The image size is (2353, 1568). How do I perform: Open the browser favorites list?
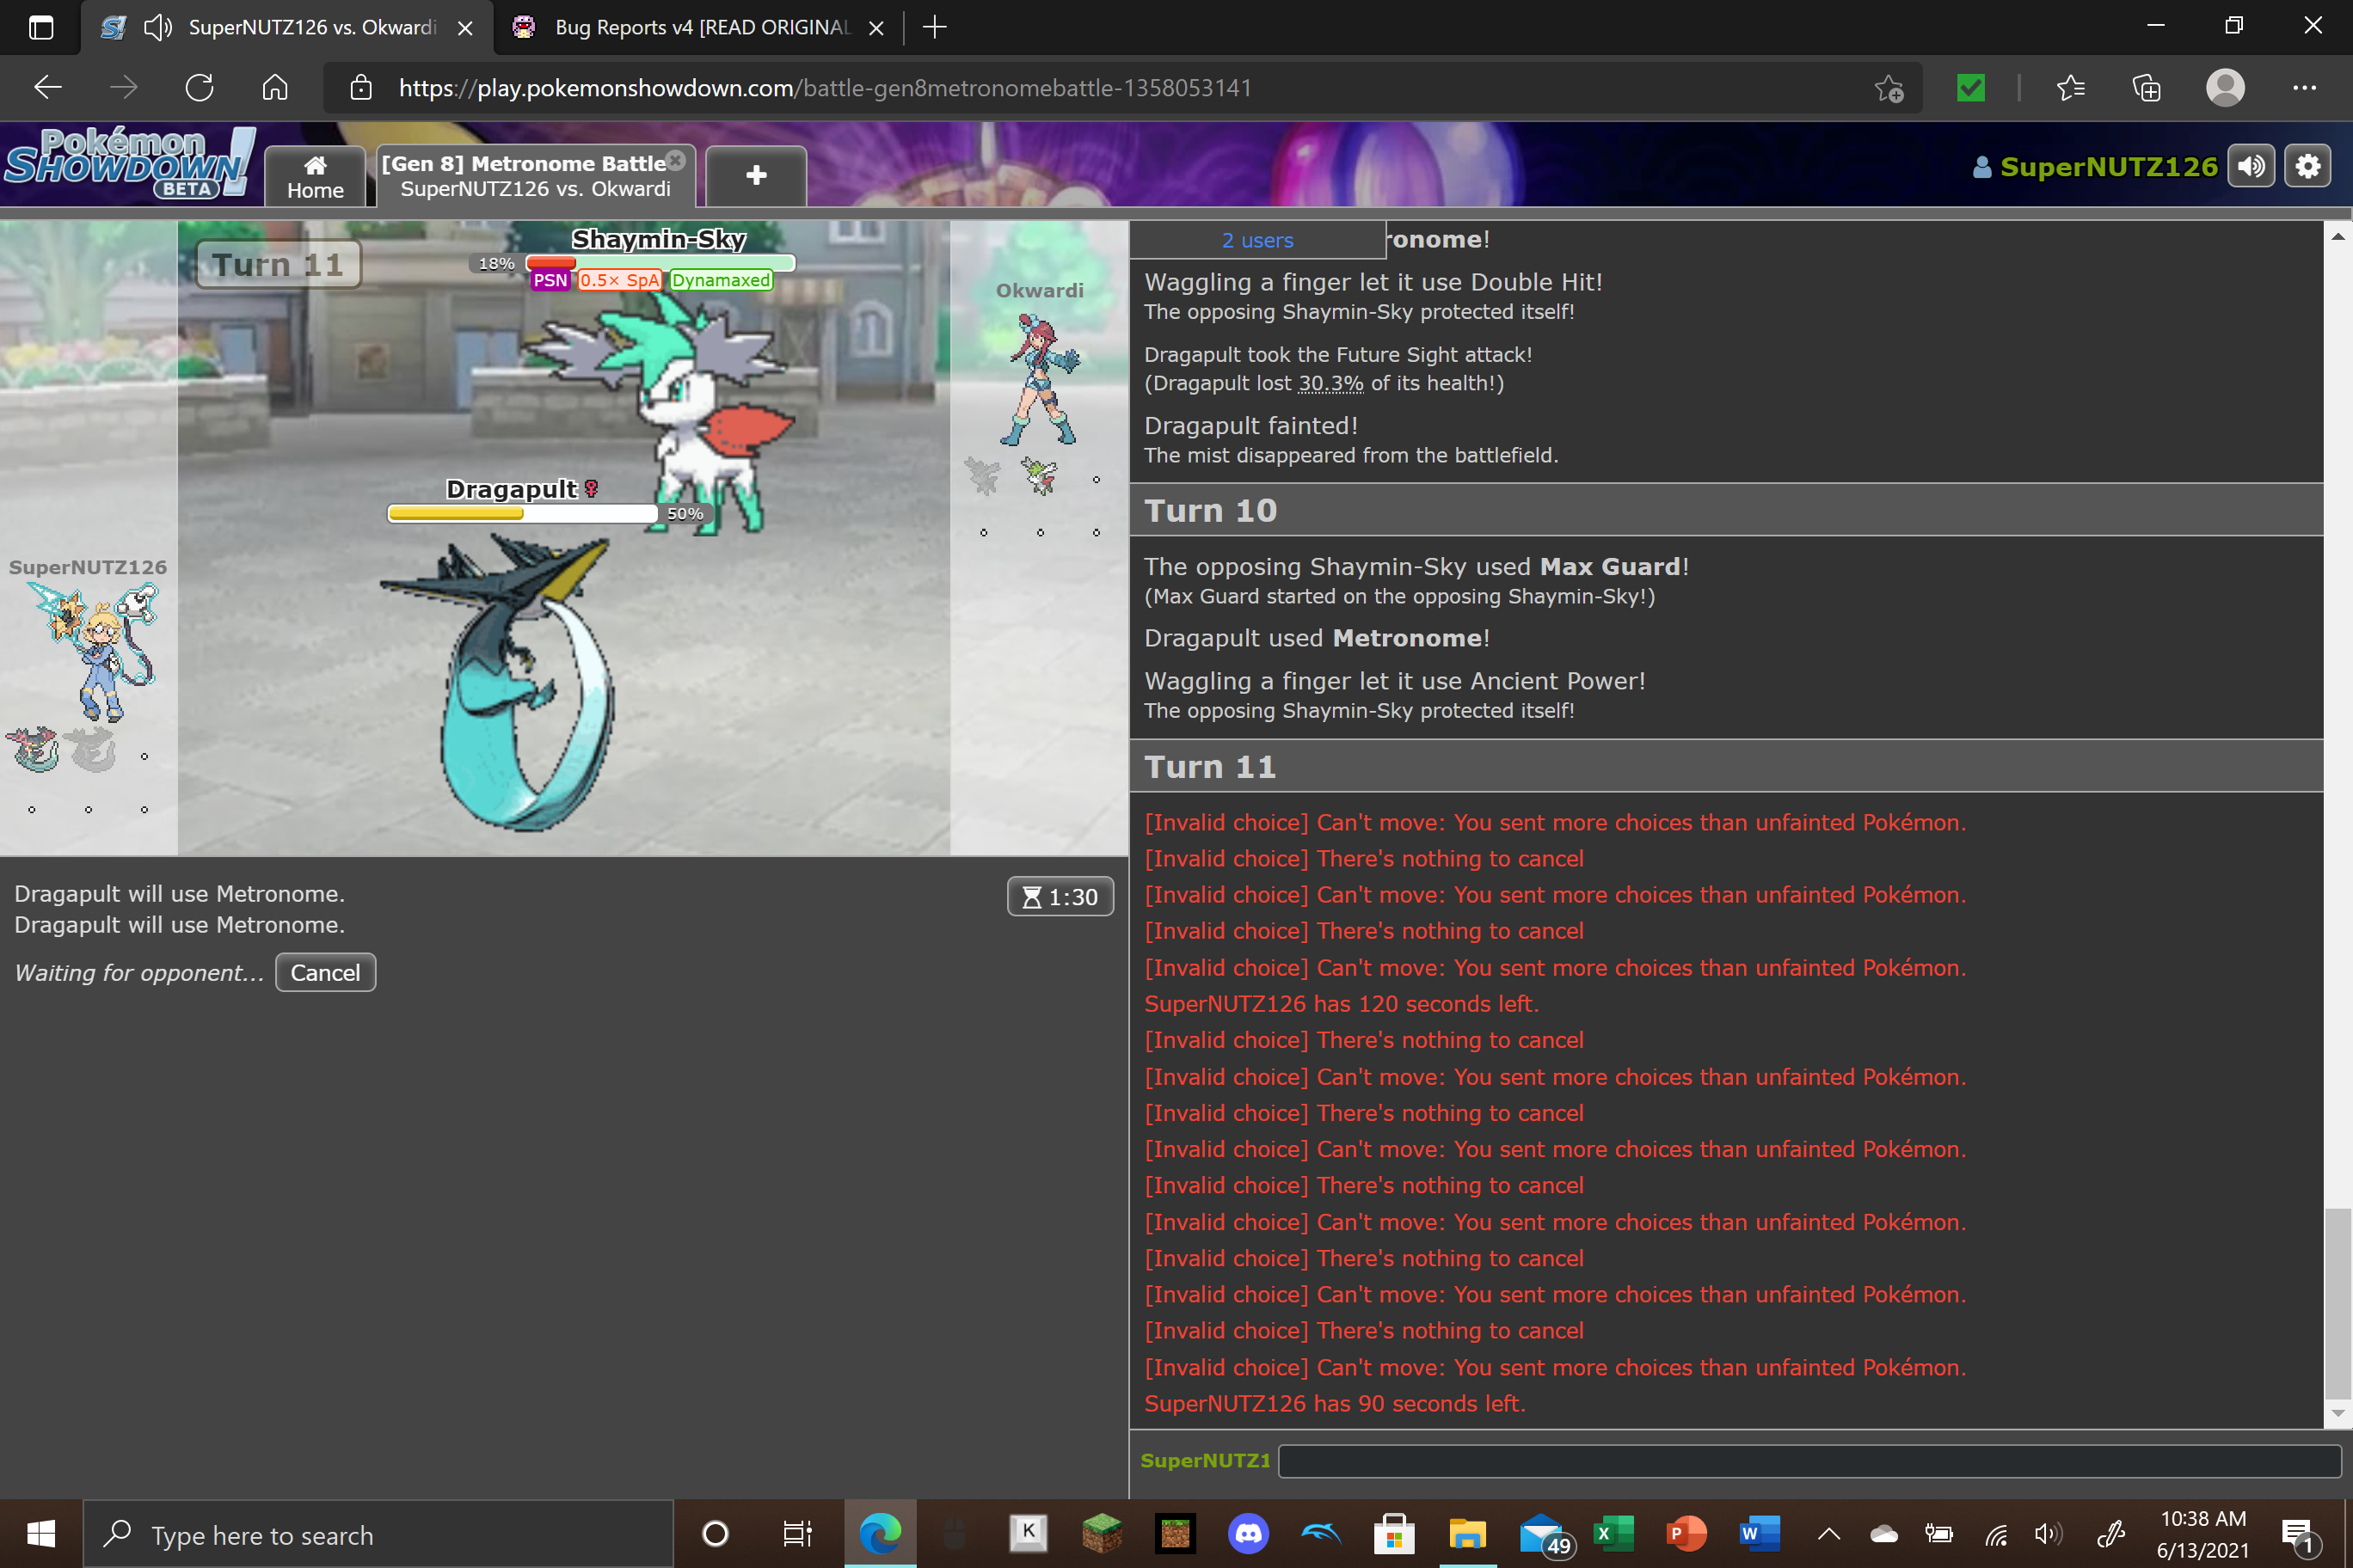[2071, 88]
